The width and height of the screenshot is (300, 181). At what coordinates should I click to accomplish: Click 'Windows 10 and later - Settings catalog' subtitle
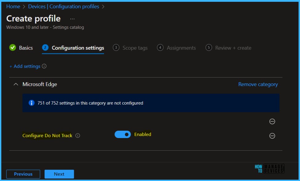pos(45,27)
